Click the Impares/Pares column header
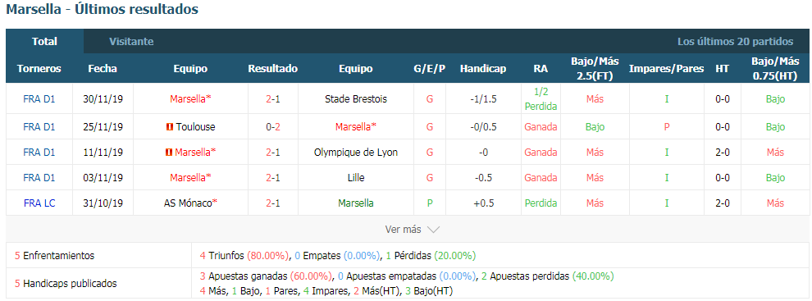 point(667,68)
